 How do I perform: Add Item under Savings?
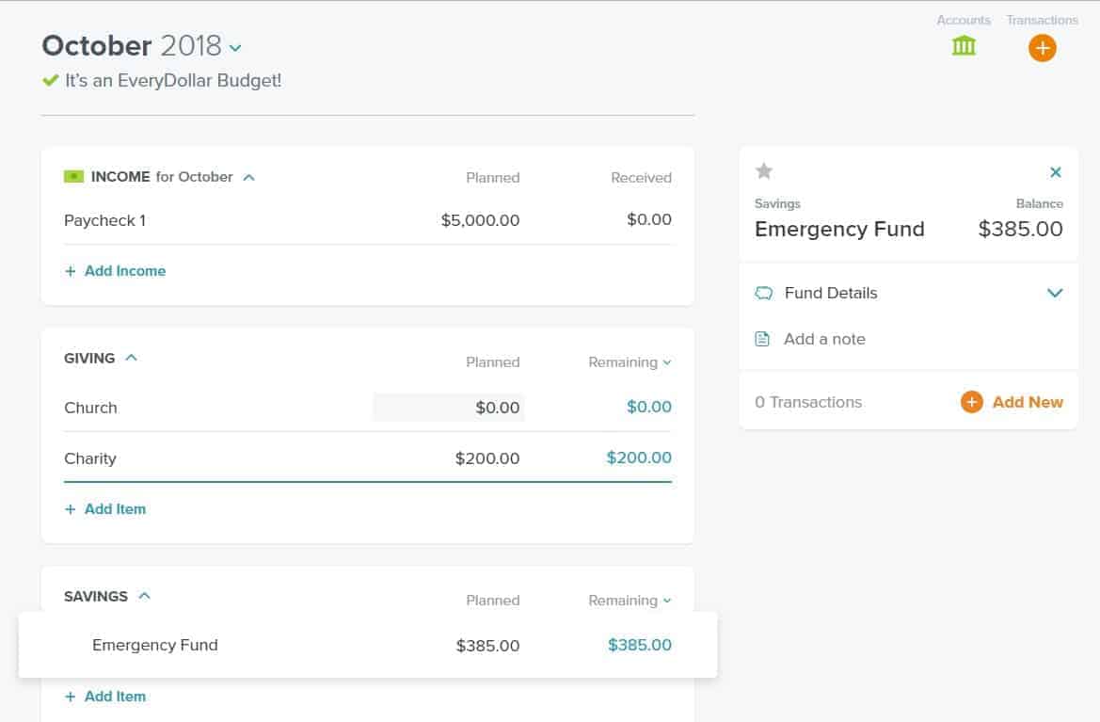point(105,697)
